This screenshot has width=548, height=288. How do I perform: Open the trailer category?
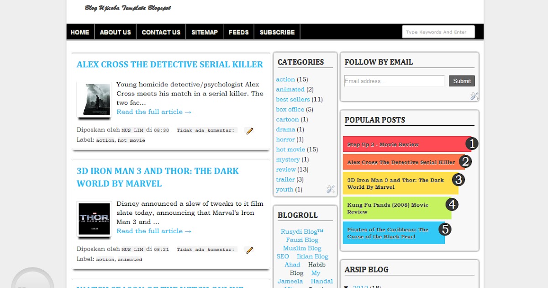[285, 180]
